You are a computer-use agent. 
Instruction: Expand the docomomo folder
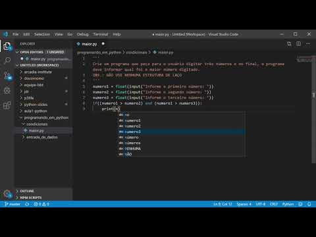[34, 78]
